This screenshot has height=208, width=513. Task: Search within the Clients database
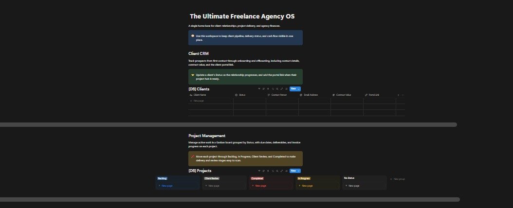pyautogui.click(x=277, y=89)
